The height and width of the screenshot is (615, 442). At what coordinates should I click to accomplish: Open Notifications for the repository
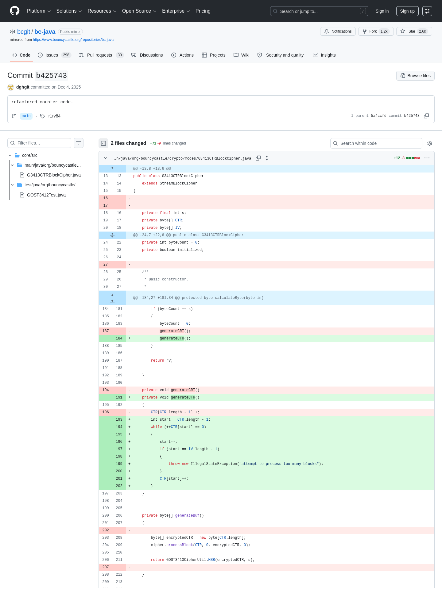338,31
